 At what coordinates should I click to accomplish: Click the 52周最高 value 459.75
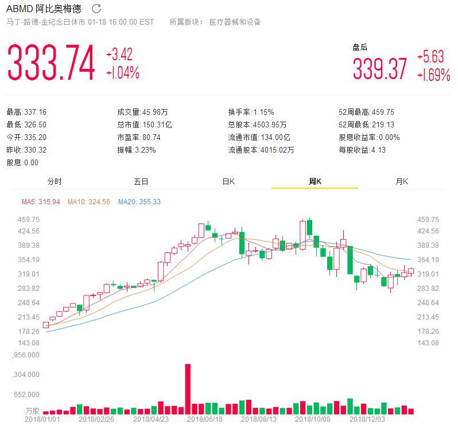pos(398,112)
